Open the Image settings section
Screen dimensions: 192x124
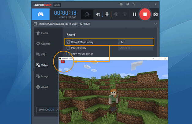(42, 76)
